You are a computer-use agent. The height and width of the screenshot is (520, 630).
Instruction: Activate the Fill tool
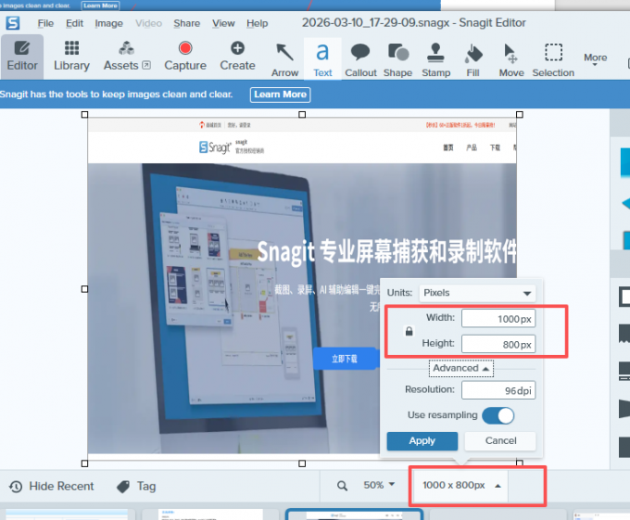[x=473, y=57]
